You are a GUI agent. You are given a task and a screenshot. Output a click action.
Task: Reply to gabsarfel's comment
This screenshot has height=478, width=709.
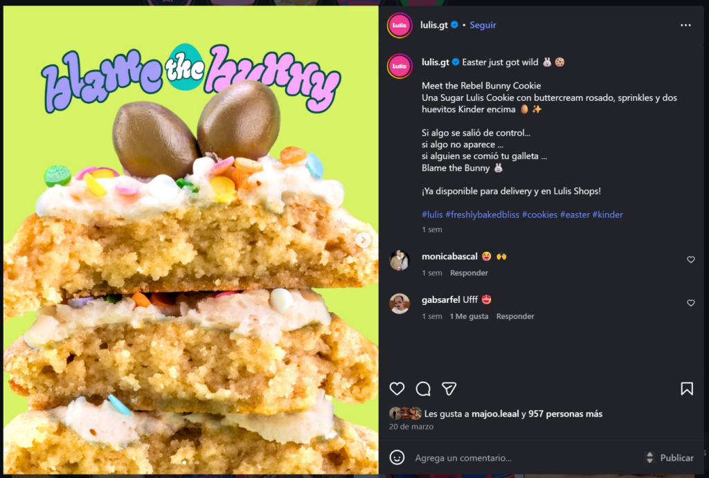point(515,316)
